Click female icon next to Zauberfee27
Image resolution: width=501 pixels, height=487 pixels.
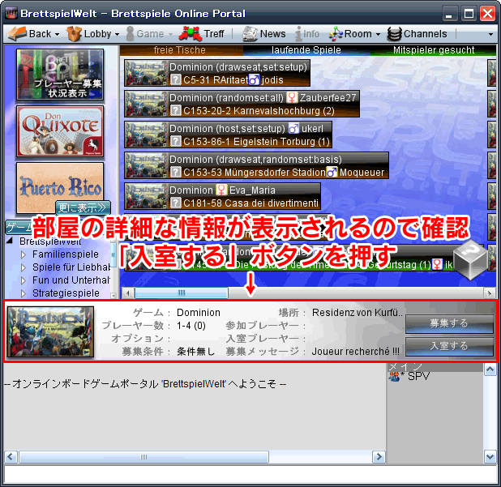click(x=291, y=97)
